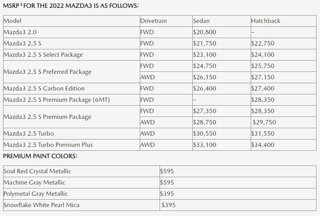Select the Sedan column header
Screen dimensions: 320x216
click(202, 21)
